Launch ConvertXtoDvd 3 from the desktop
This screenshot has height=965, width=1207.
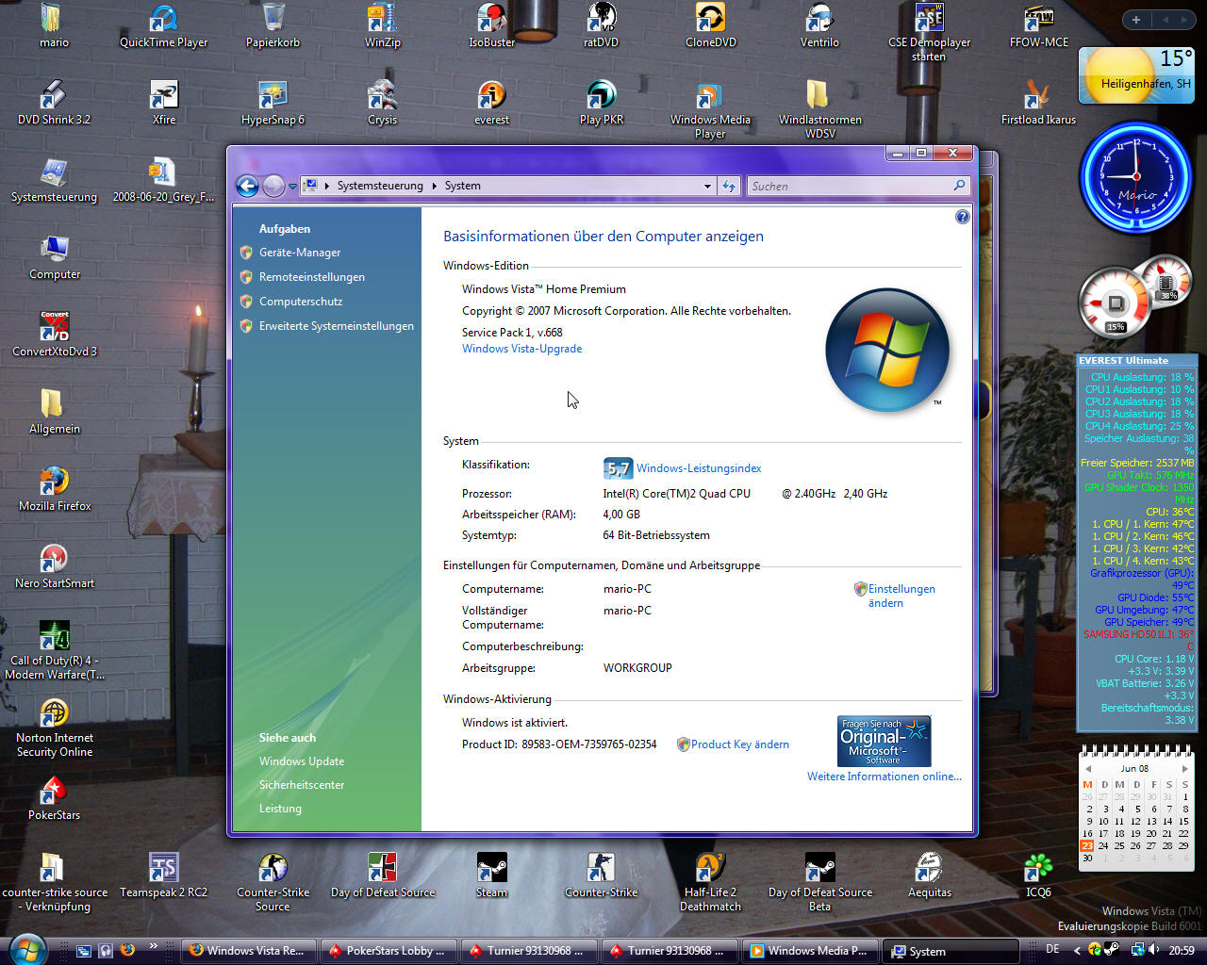[x=54, y=335]
